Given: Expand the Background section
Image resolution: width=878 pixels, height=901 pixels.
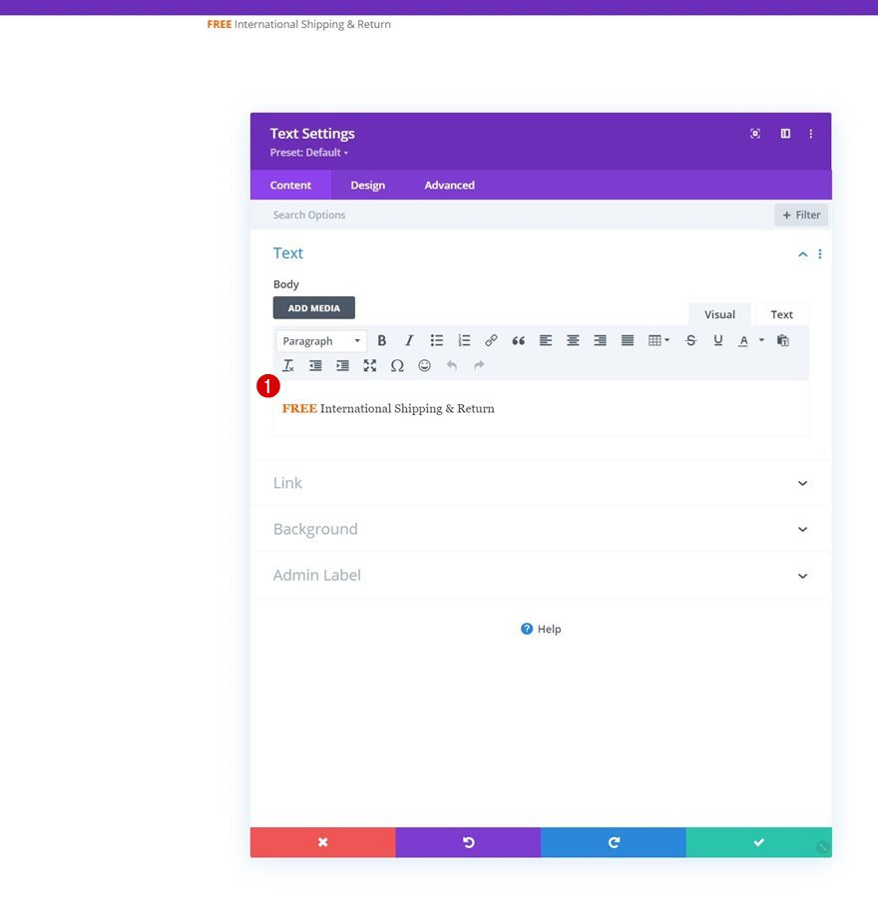Looking at the screenshot, I should pos(541,529).
